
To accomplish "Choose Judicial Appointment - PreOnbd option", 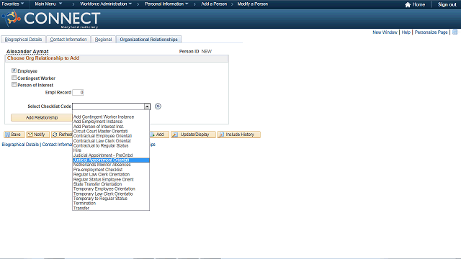I will coord(111,155).
